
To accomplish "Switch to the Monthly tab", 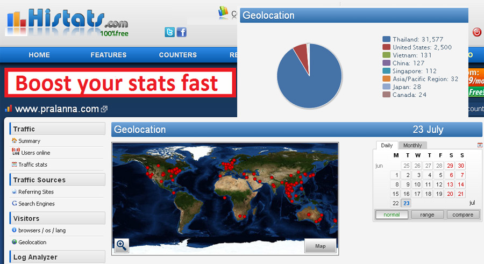I will (x=412, y=145).
